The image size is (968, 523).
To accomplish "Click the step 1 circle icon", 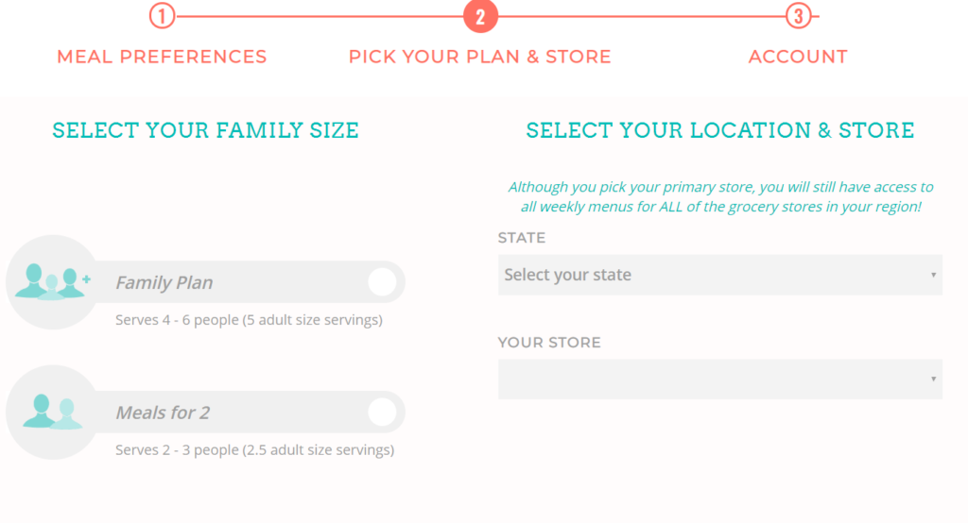I will point(163,16).
